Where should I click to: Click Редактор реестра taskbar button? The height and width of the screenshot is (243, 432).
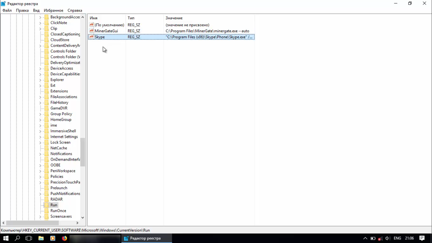click(x=147, y=238)
